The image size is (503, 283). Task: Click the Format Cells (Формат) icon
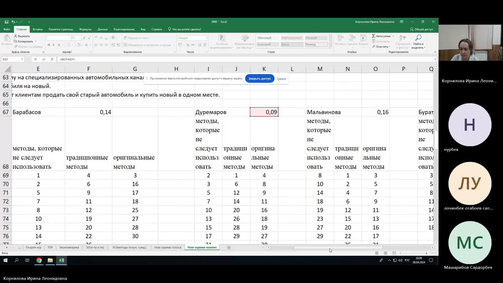coord(363,38)
